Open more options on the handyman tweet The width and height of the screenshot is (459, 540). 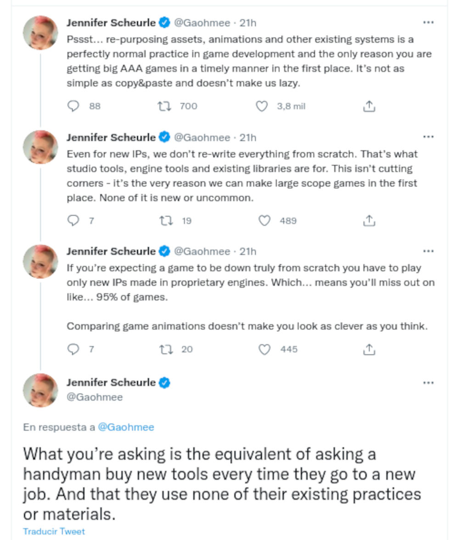coord(428,383)
